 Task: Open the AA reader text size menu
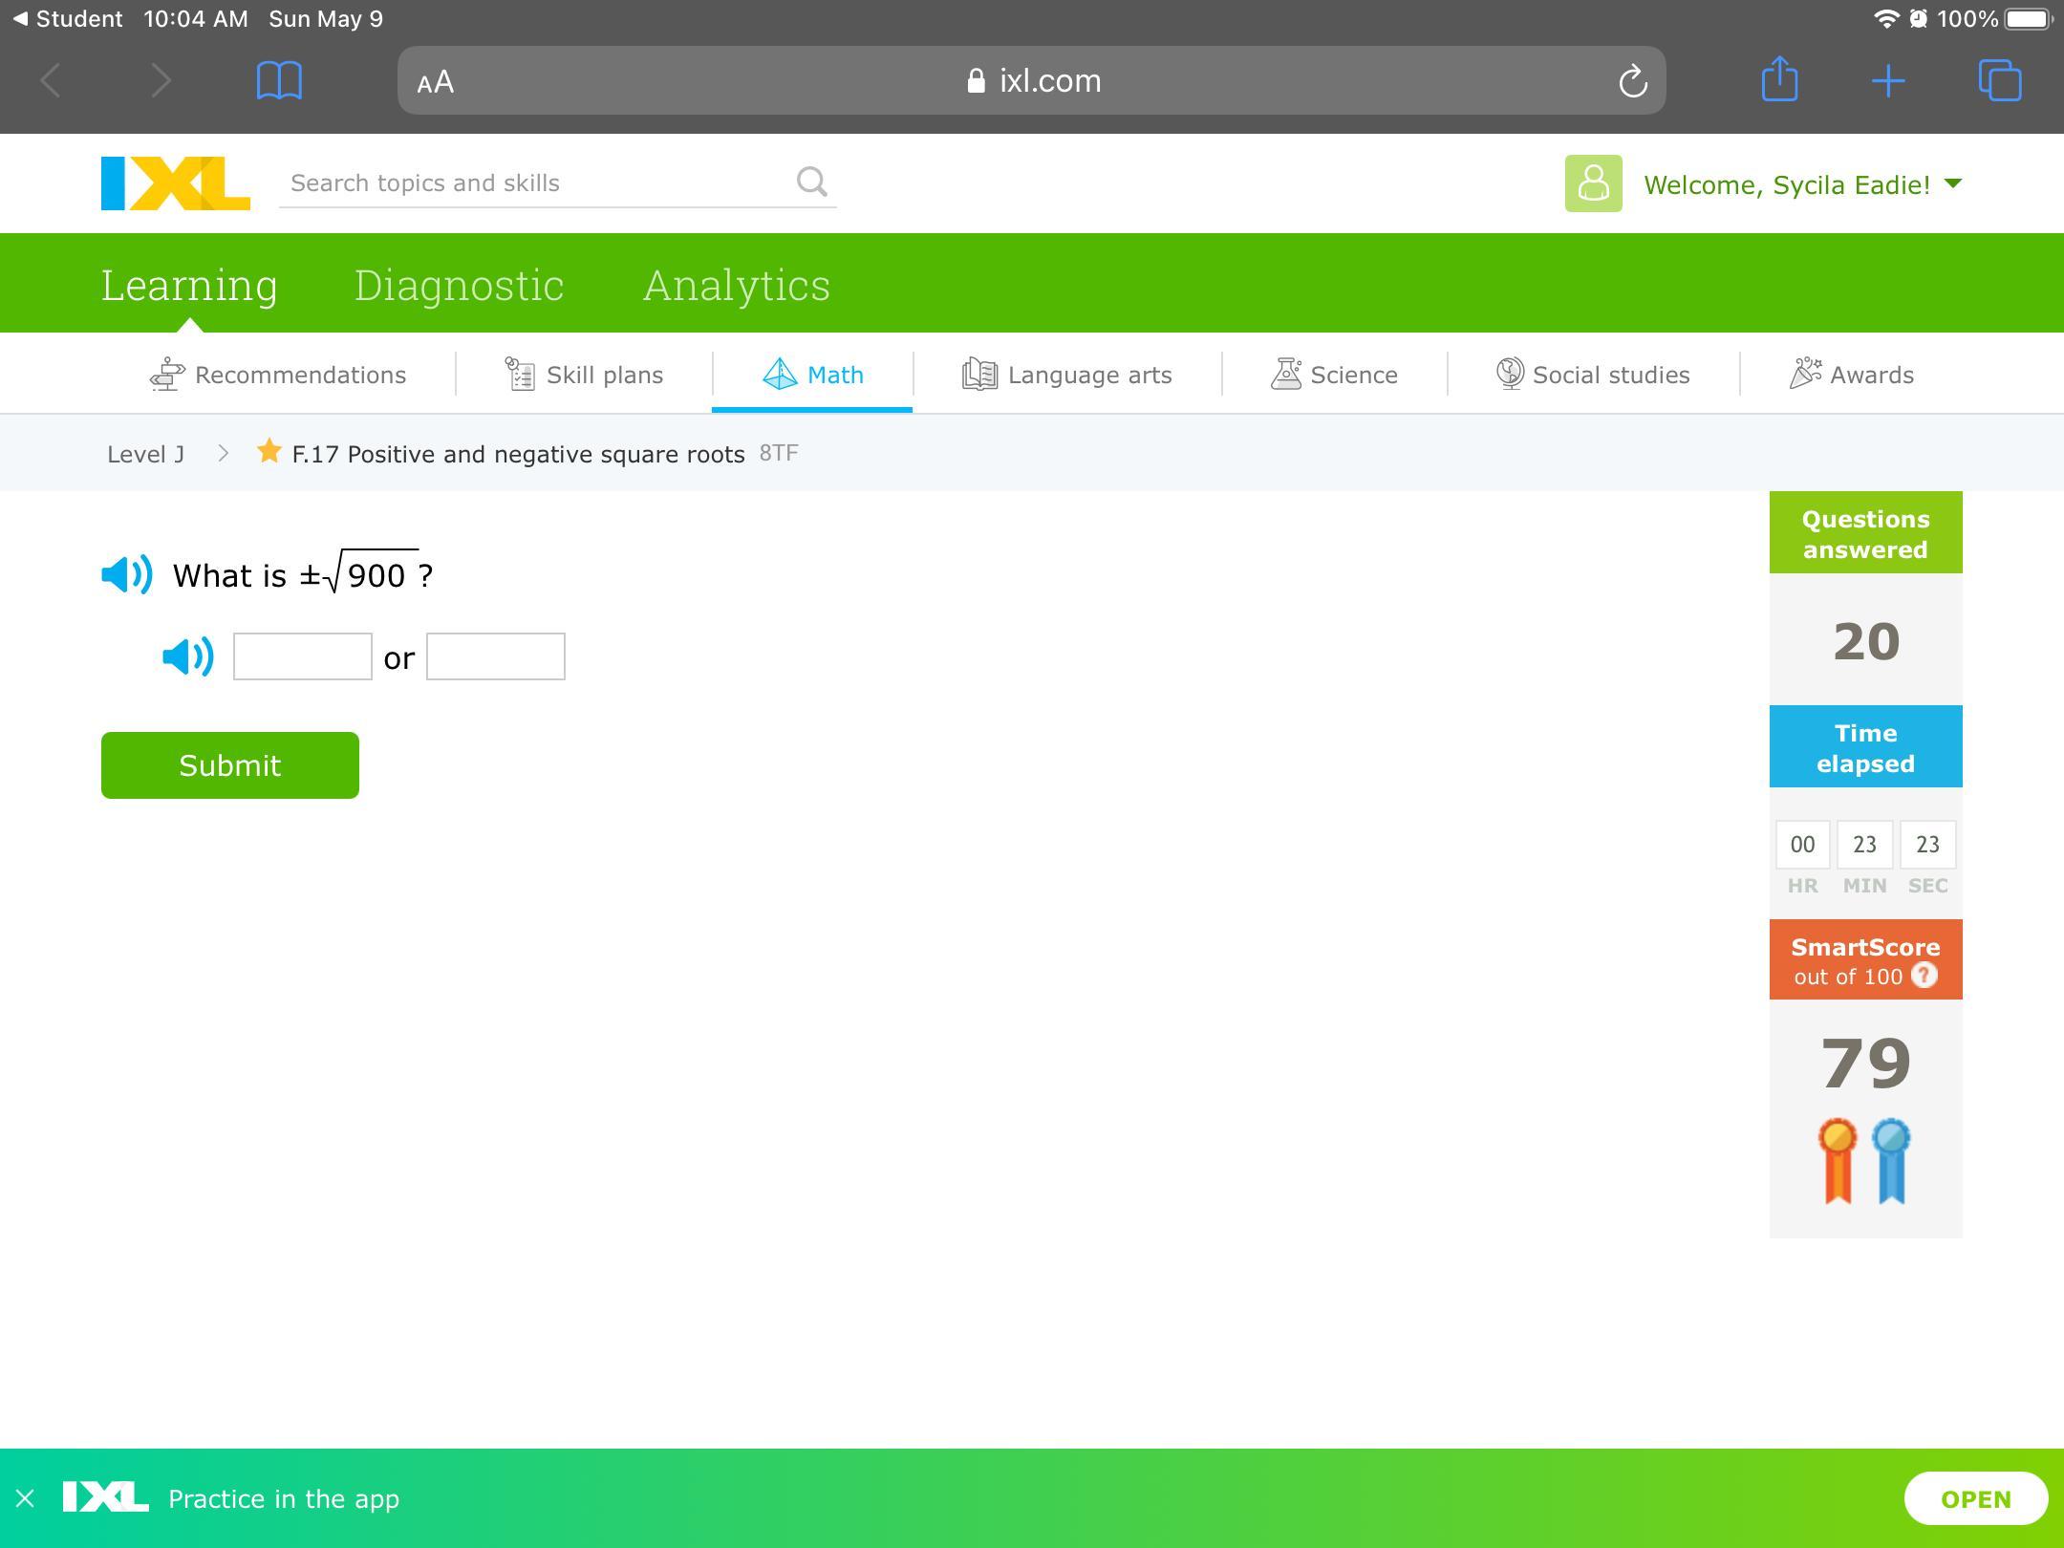(436, 82)
